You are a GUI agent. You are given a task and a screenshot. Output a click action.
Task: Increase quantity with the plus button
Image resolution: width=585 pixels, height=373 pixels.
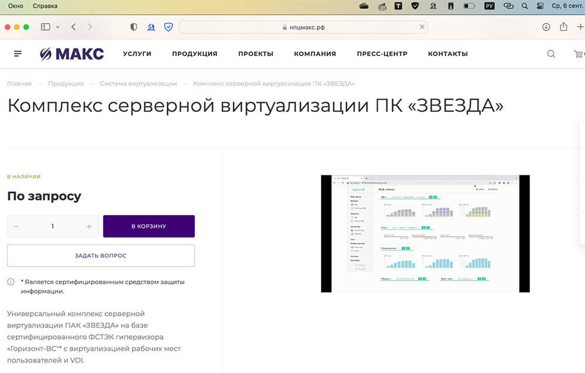pyautogui.click(x=89, y=226)
